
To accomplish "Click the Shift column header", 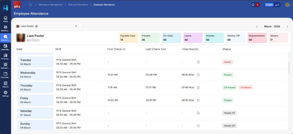I will [58, 49].
